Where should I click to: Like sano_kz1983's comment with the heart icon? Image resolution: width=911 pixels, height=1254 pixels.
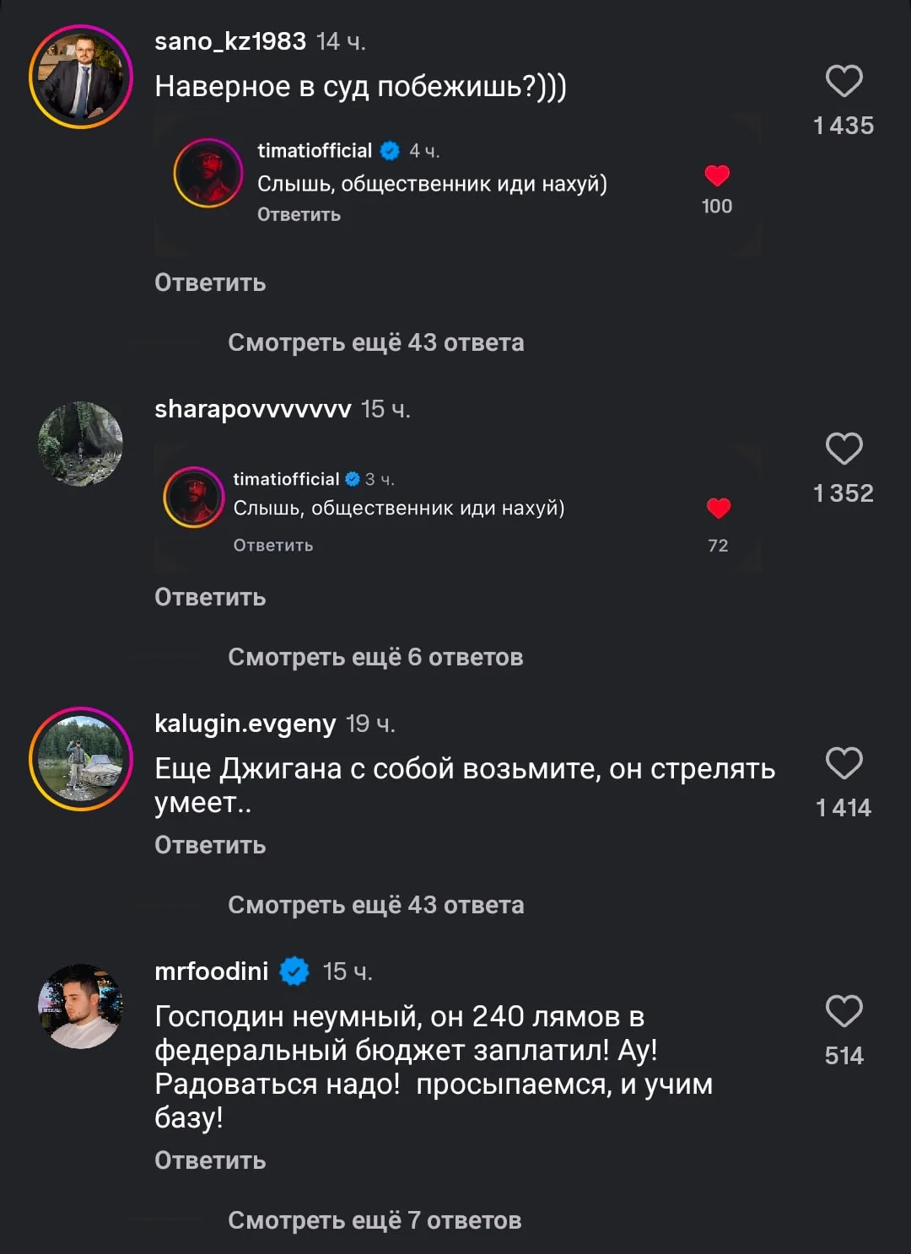click(x=844, y=81)
